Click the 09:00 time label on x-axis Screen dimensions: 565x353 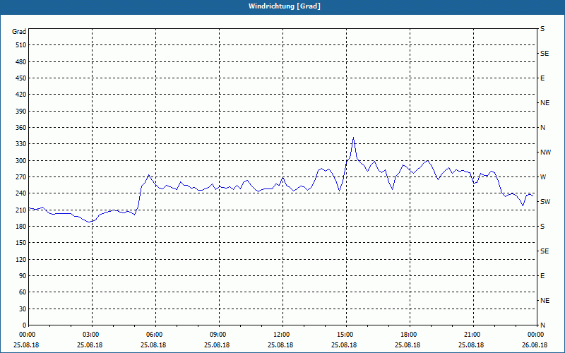point(219,335)
